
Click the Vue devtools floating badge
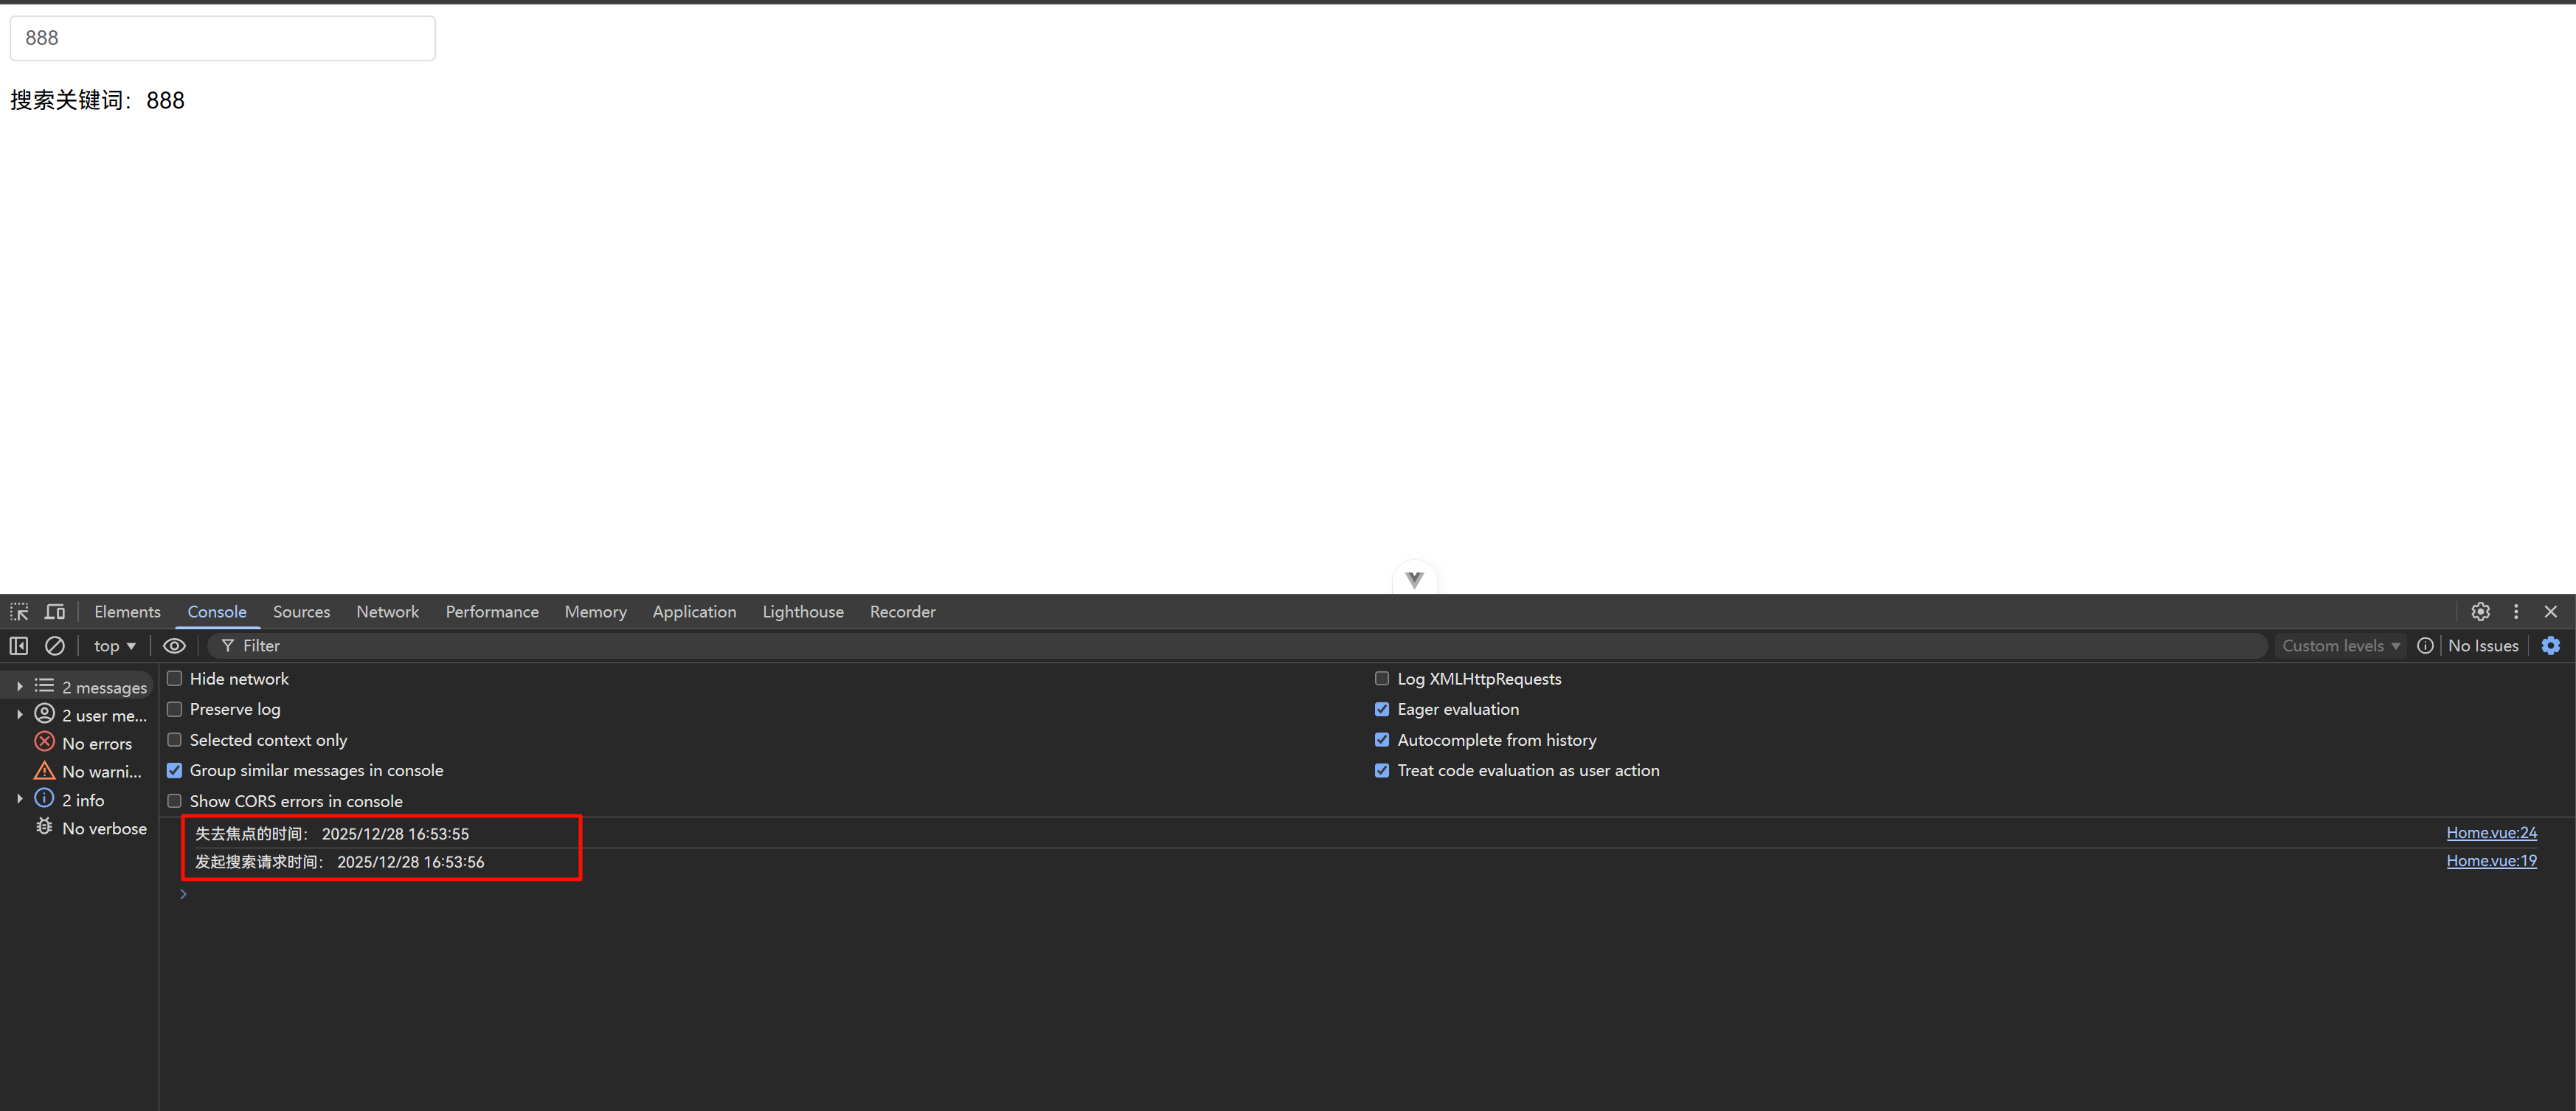point(1414,579)
